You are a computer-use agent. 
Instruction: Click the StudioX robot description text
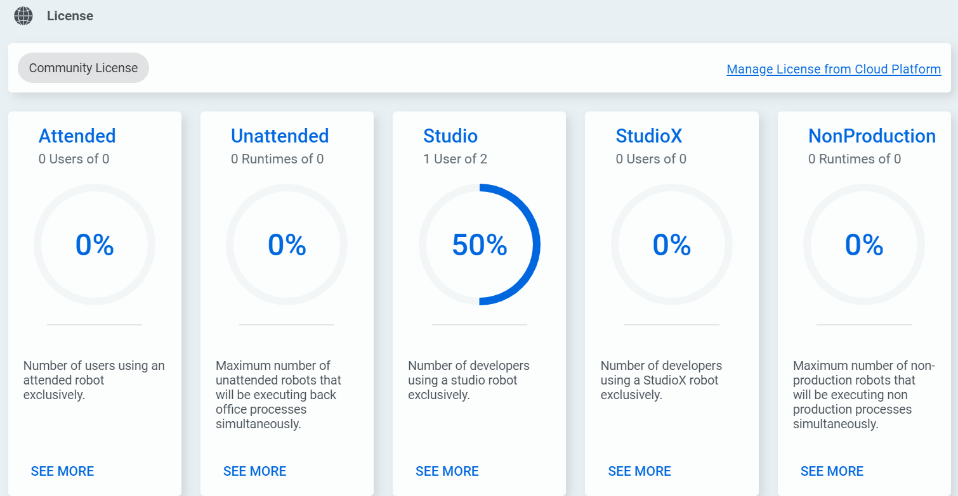661,380
